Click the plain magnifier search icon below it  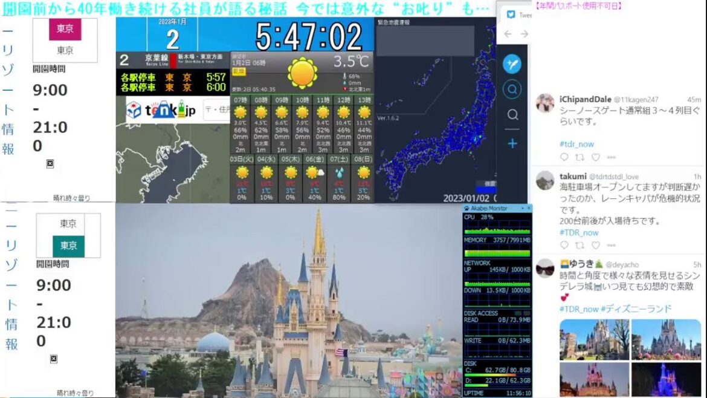(x=512, y=114)
